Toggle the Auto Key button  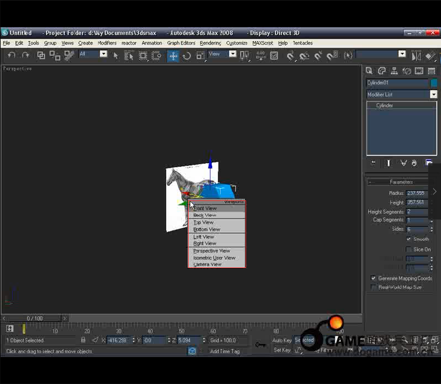tap(282, 340)
